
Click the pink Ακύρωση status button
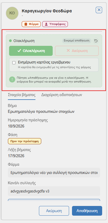click(x=77, y=51)
